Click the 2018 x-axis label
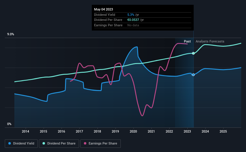The height and width of the screenshot is (152, 246). [97, 131]
